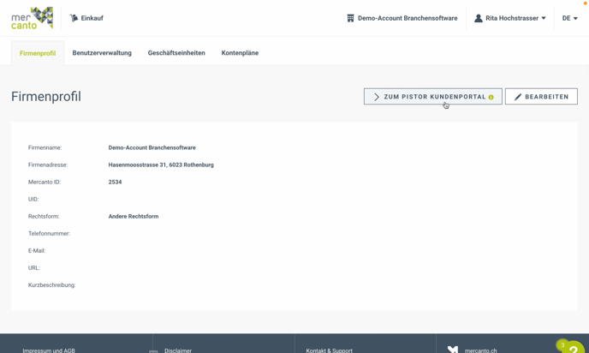The height and width of the screenshot is (353, 589).
Task: Switch to the Firmenprofil tab
Action: point(38,53)
